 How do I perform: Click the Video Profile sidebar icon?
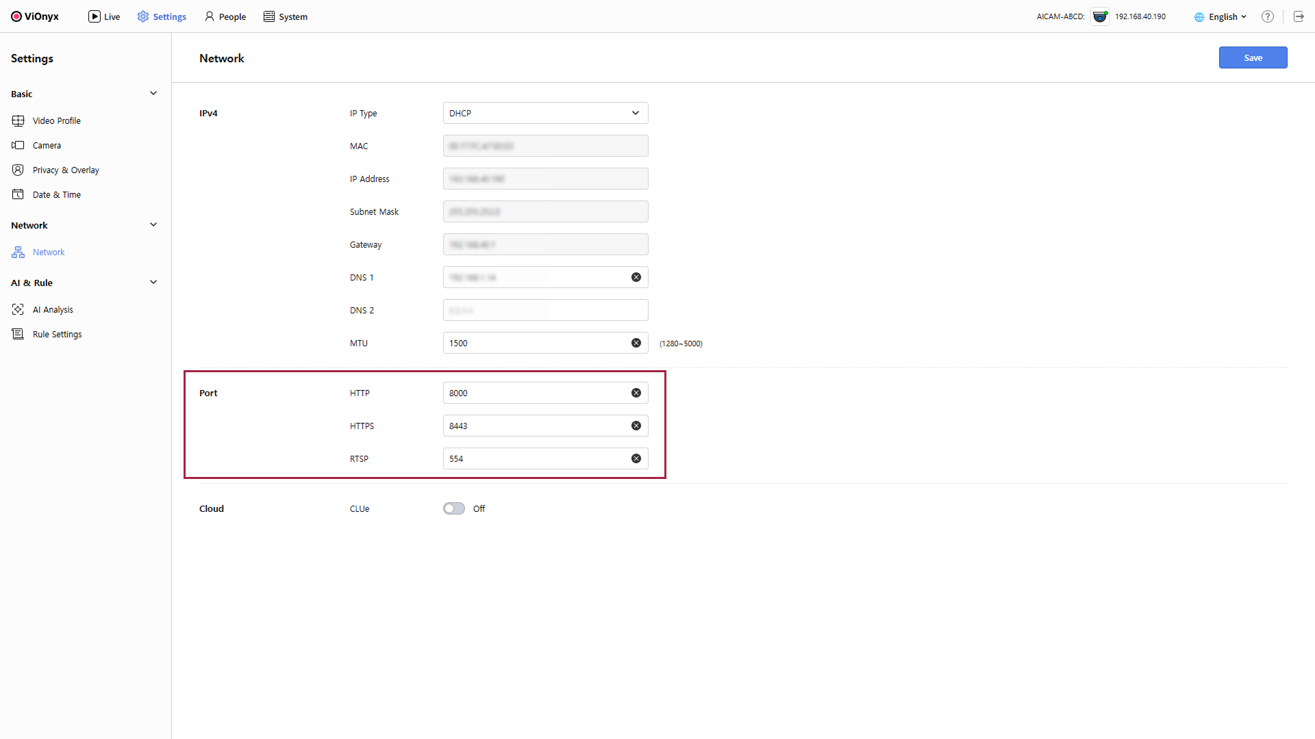[18, 120]
